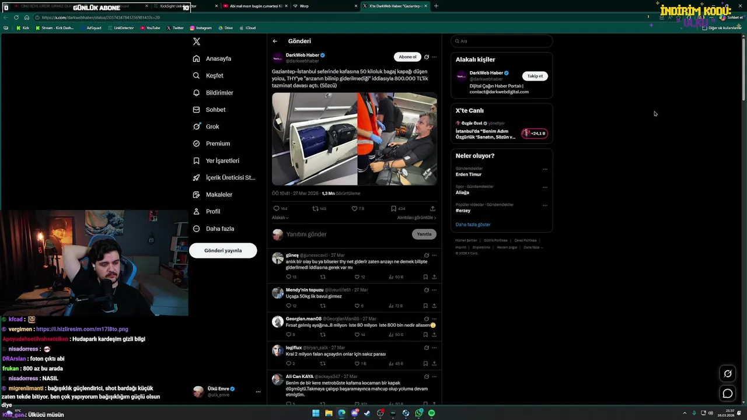Go to Anasayfa in sidebar
The image size is (747, 420).
[212, 59]
